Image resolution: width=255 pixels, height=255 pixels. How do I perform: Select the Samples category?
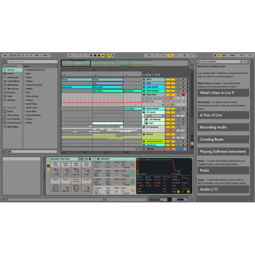click(x=13, y=100)
